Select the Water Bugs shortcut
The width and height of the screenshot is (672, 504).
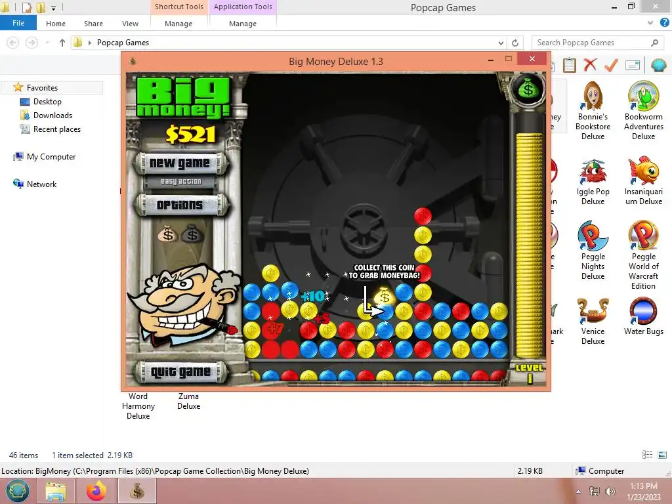(643, 317)
